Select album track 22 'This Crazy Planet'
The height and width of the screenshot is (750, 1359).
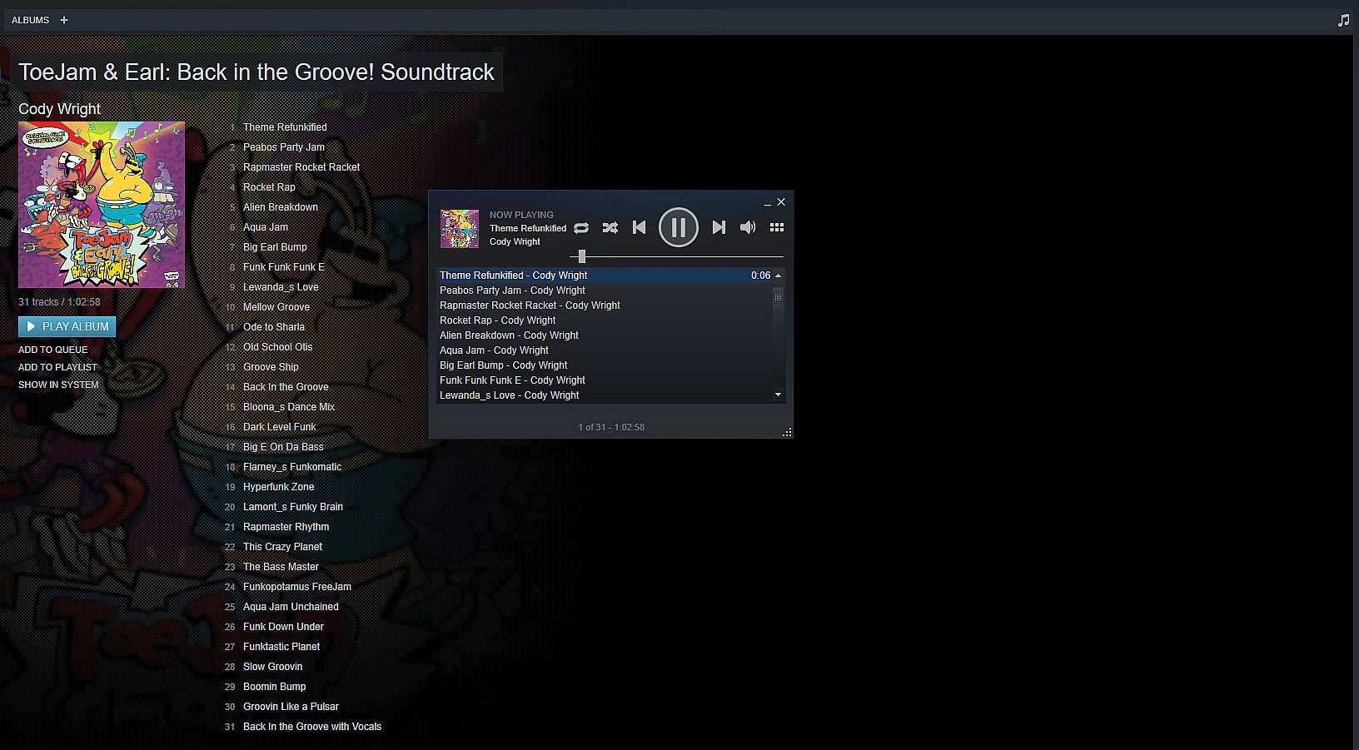[283, 547]
